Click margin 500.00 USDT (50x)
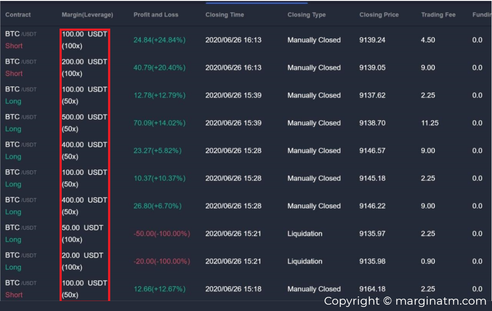The width and height of the screenshot is (492, 311). 84,123
